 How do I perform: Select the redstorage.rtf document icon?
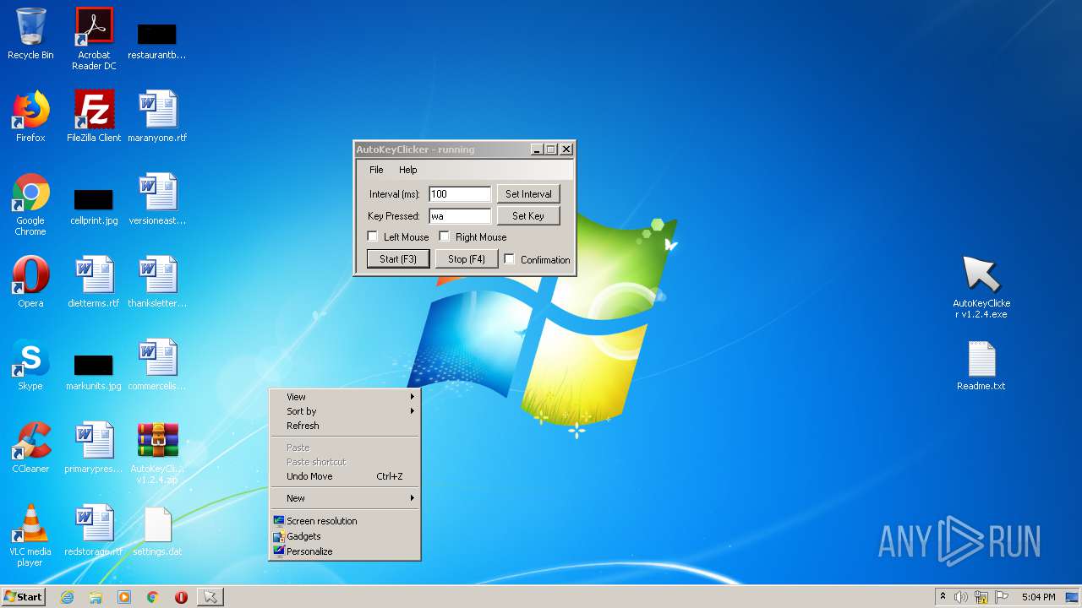point(94,530)
